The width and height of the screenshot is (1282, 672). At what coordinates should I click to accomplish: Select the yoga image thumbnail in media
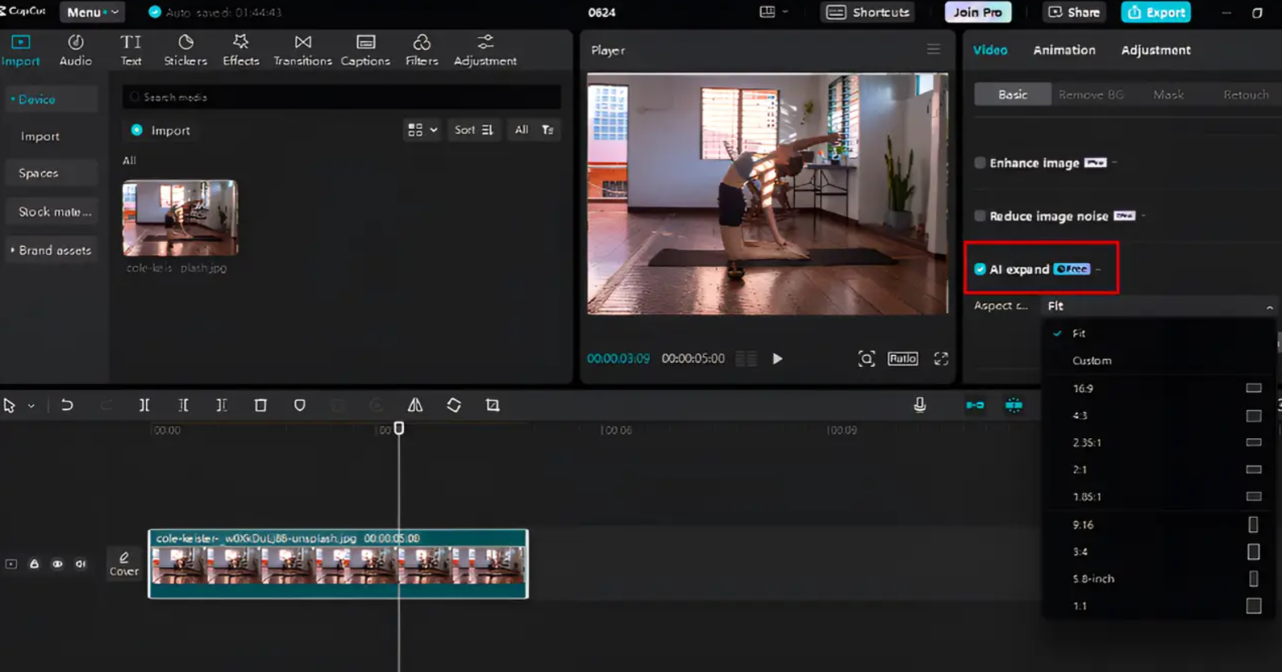(180, 217)
